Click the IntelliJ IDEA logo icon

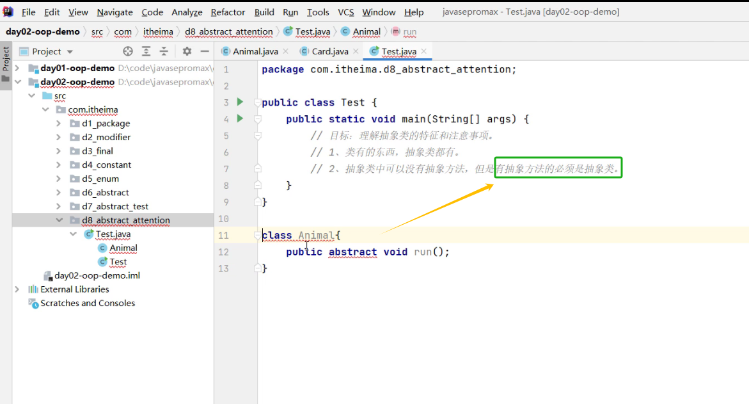pyautogui.click(x=8, y=12)
